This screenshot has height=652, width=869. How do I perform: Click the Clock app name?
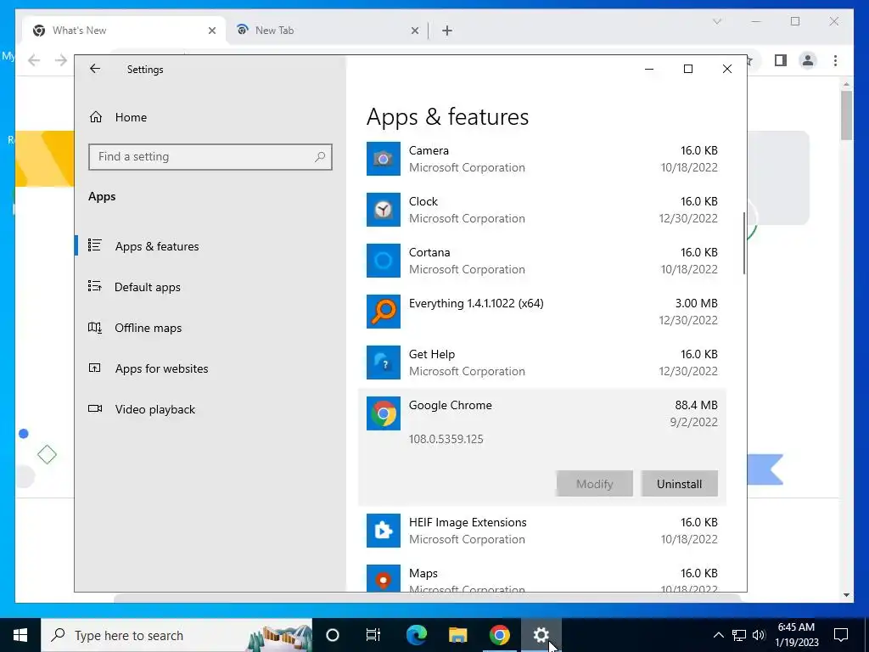pos(423,201)
